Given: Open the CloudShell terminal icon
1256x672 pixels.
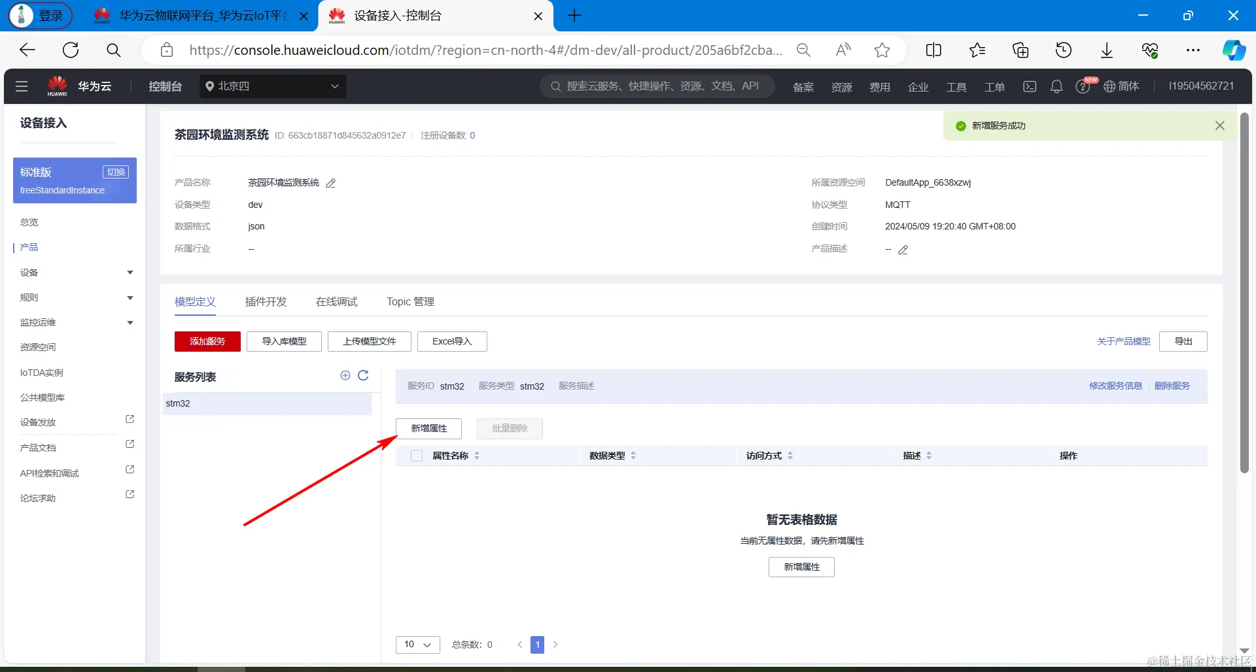Looking at the screenshot, I should 1030,86.
